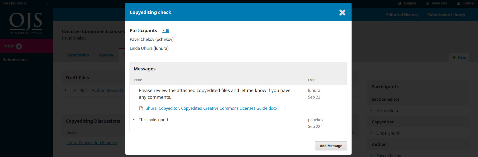The width and height of the screenshot is (478, 157).
Task: Open the luhura user account icon
Action: pyautogui.click(x=458, y=3)
